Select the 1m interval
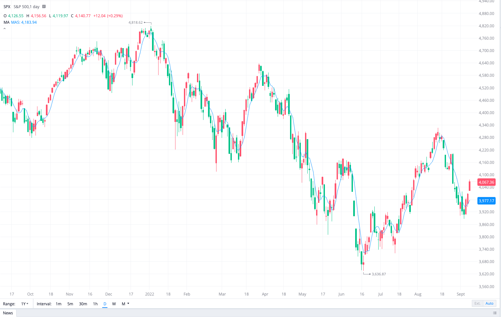 pyautogui.click(x=58, y=304)
